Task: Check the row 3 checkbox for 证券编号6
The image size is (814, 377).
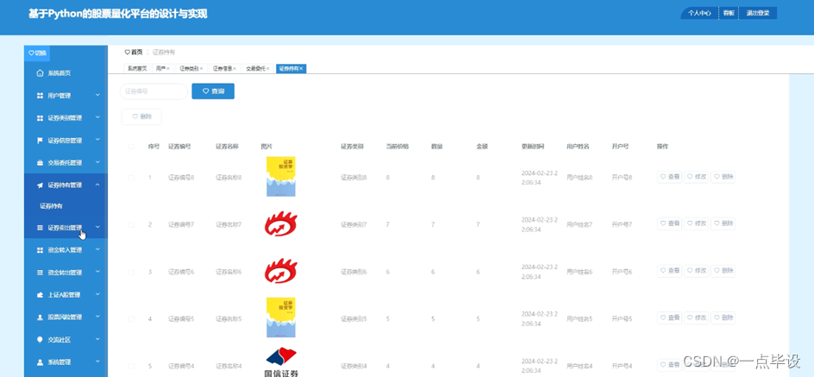Action: (131, 272)
